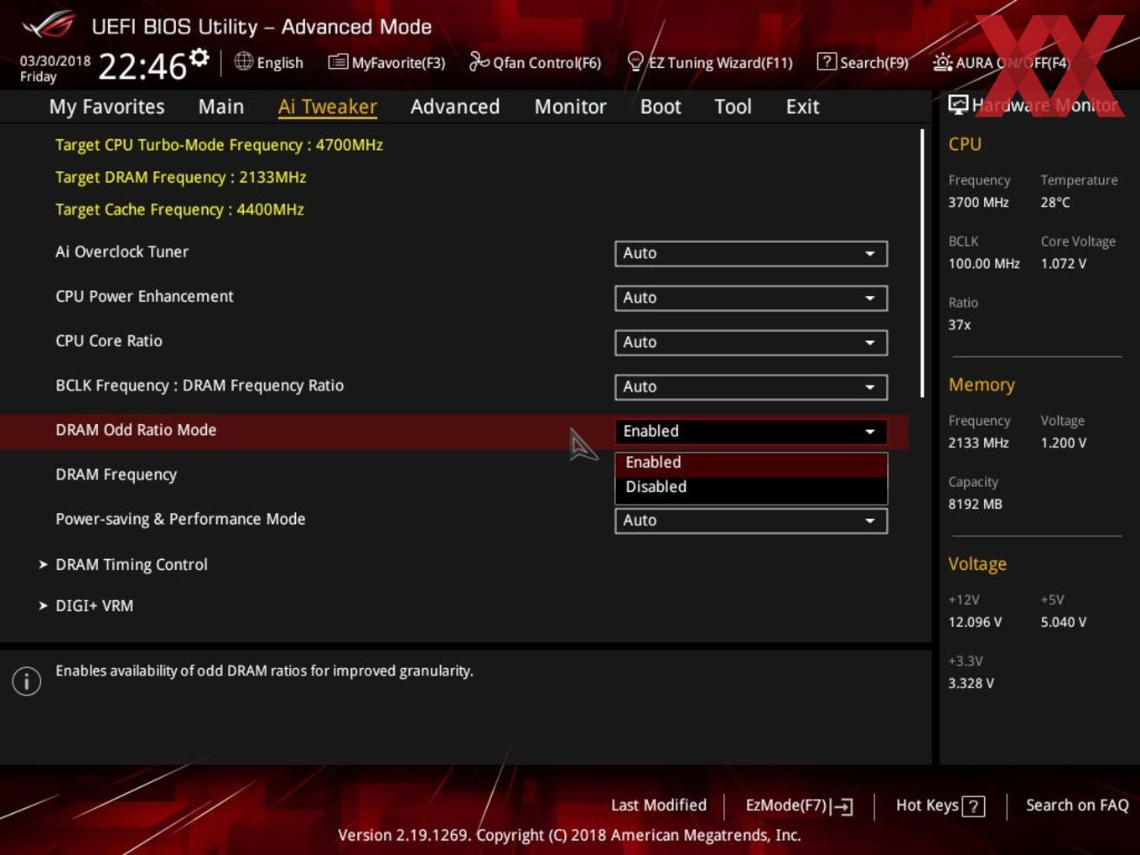This screenshot has height=855, width=1140.
Task: Click the 22:46 clock display
Action: pyautogui.click(x=142, y=66)
